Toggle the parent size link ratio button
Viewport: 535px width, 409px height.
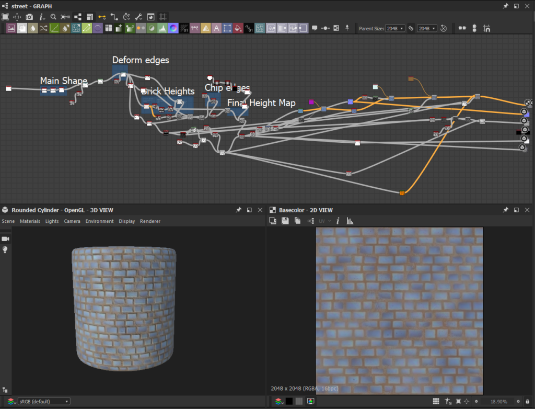point(411,28)
